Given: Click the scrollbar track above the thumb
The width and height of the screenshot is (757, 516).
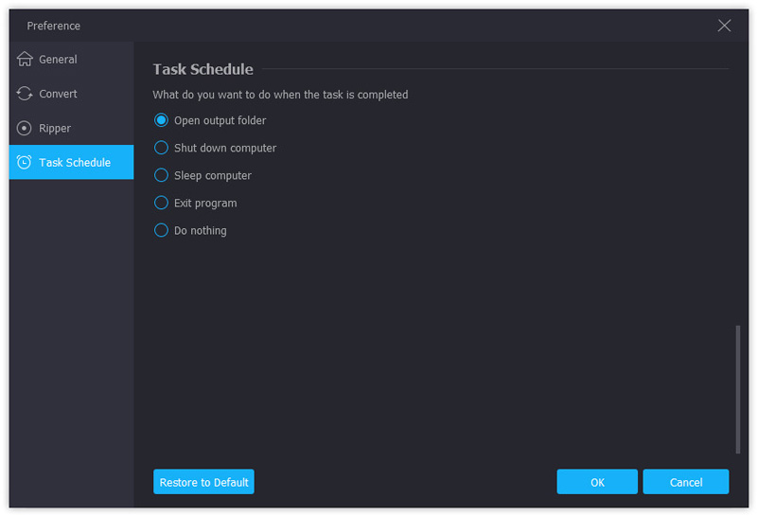Looking at the screenshot, I should pyautogui.click(x=738, y=189).
